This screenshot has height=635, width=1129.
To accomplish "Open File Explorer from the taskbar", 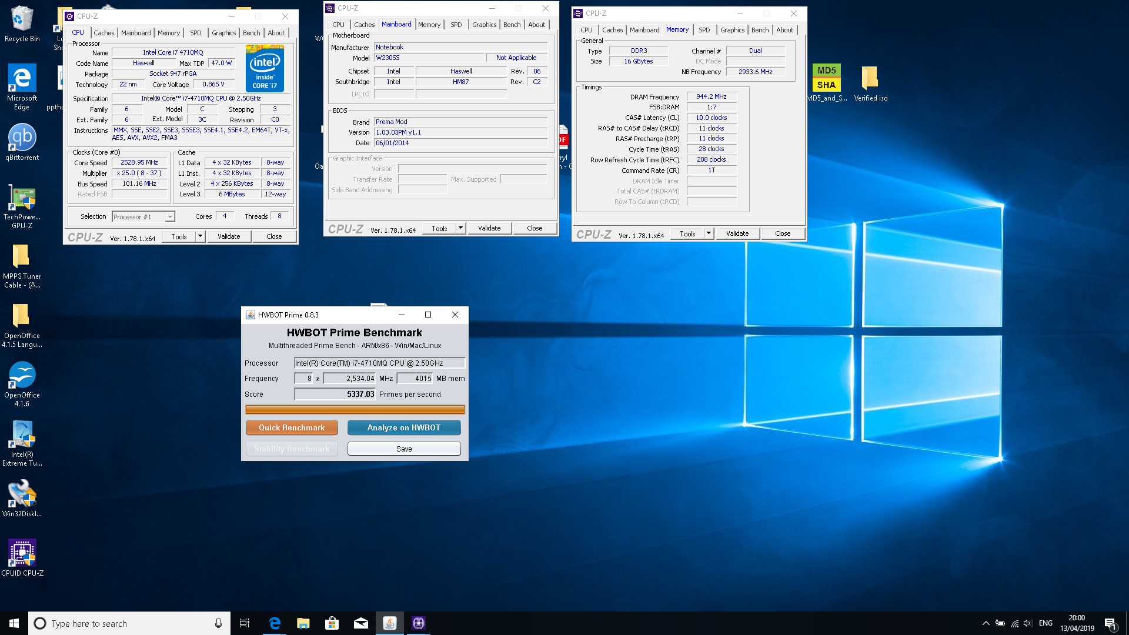I will pos(303,623).
